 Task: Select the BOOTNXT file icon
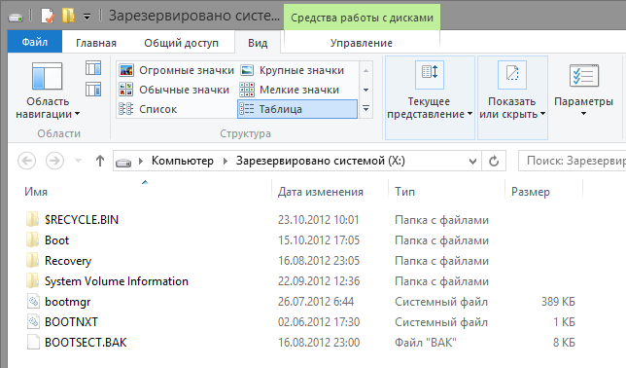coord(33,321)
